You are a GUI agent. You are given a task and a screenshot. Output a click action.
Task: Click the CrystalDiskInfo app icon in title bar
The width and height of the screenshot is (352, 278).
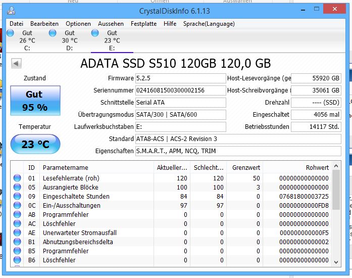point(11,11)
